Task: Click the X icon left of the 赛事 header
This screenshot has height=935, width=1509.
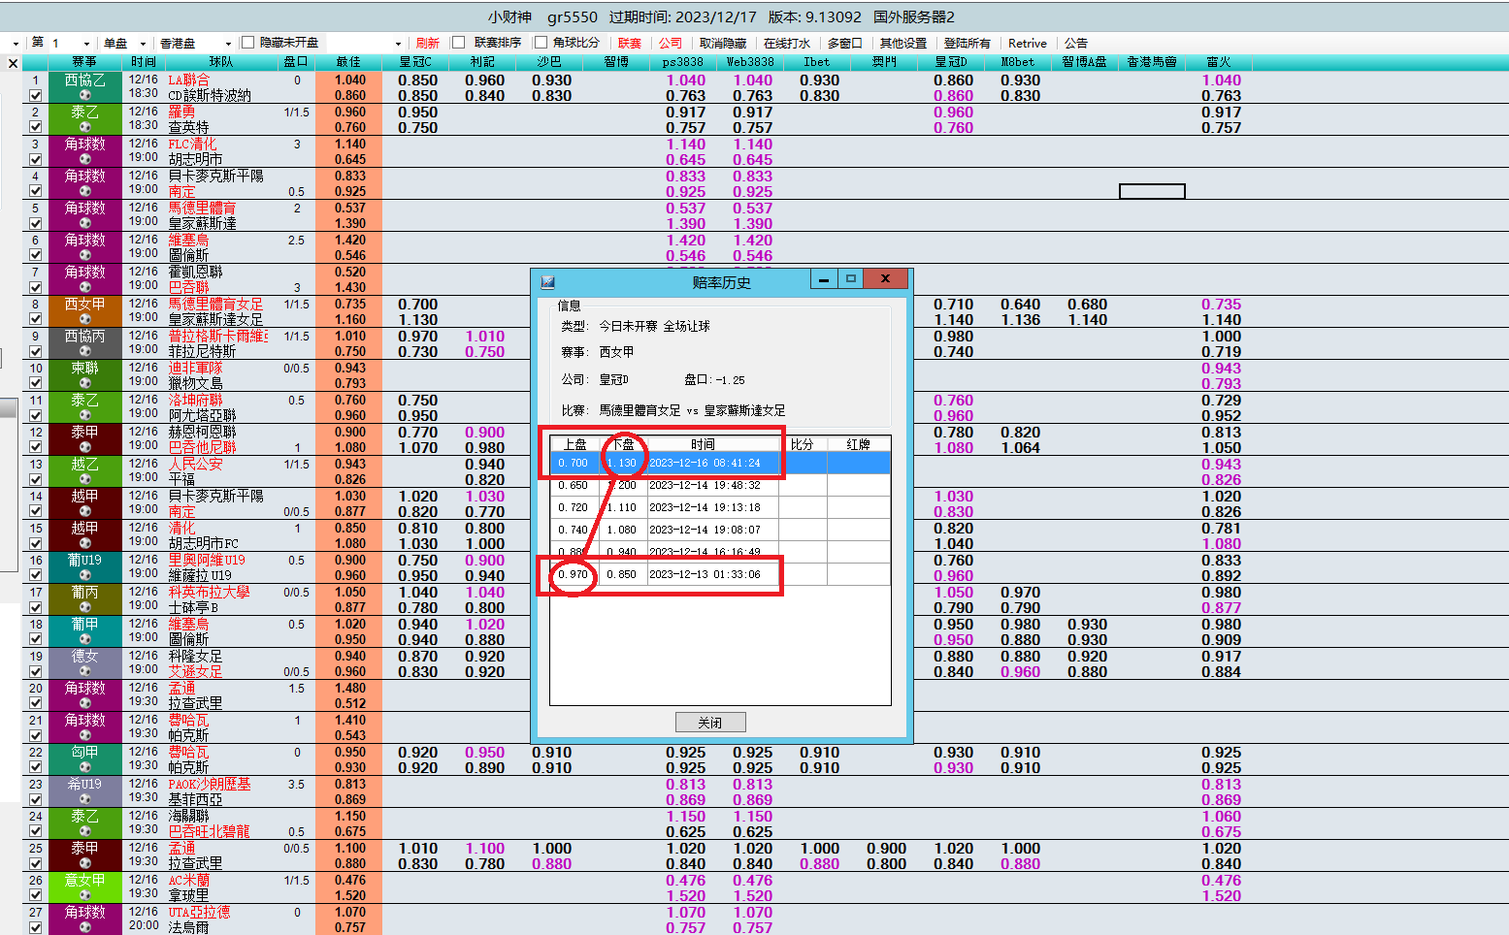Action: (x=13, y=63)
